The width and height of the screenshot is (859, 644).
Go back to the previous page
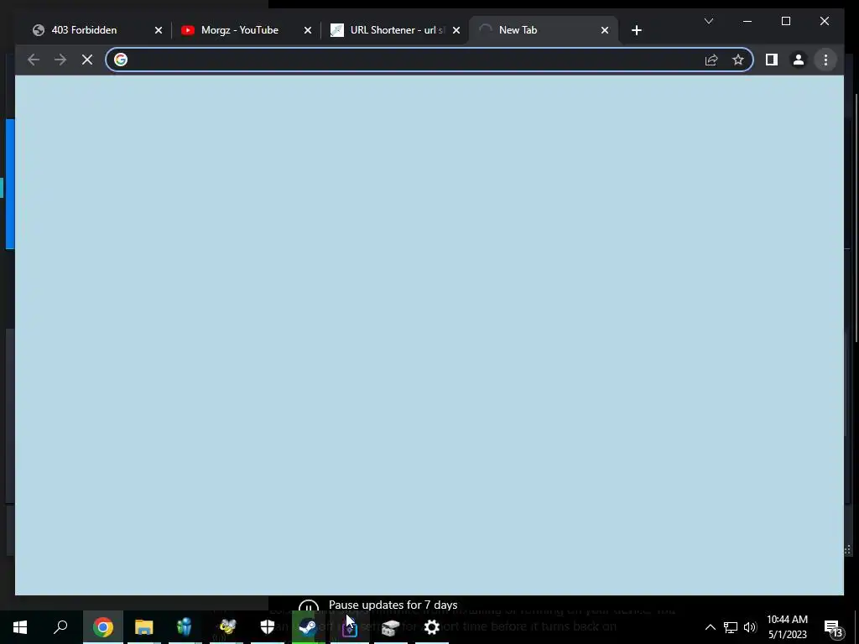[x=34, y=60]
